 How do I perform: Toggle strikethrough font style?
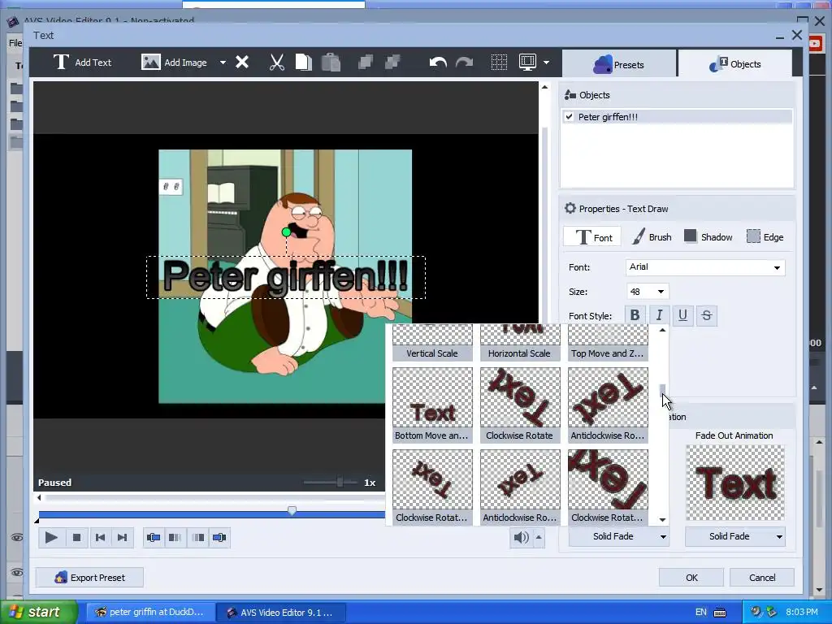click(706, 315)
